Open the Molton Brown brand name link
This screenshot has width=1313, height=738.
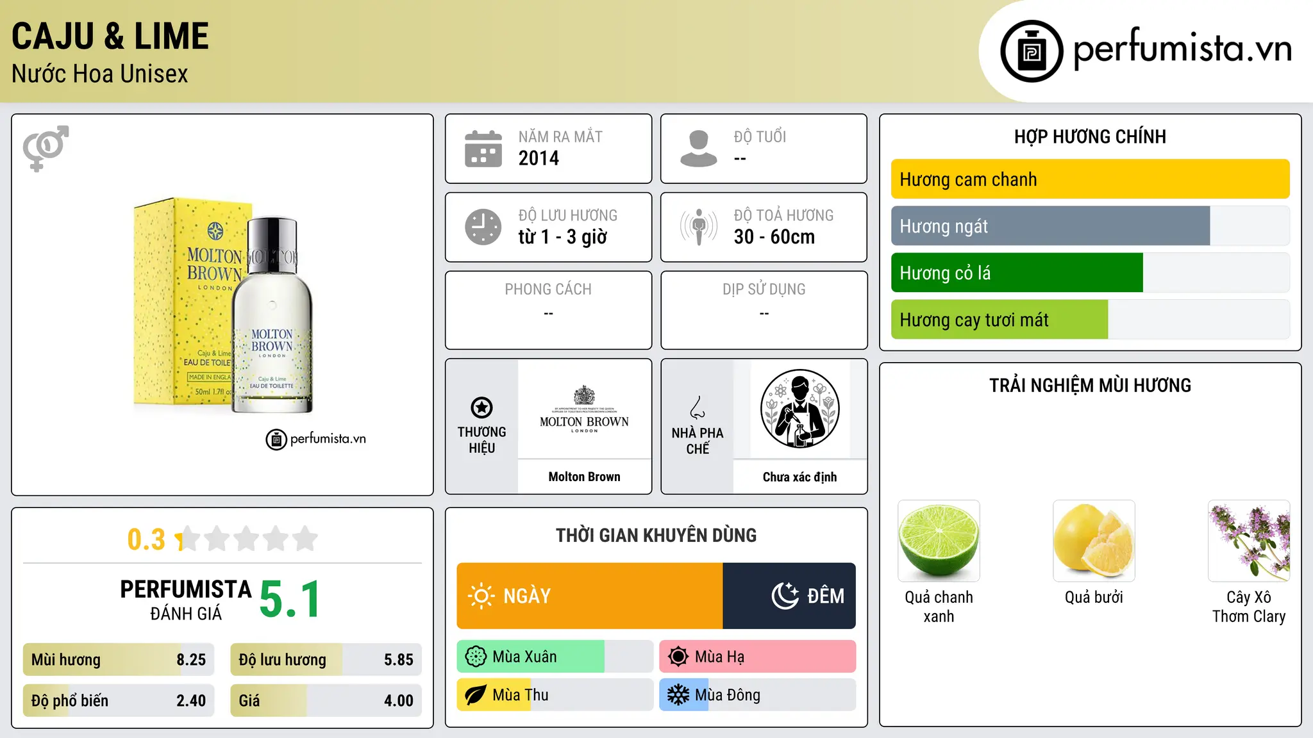(584, 477)
